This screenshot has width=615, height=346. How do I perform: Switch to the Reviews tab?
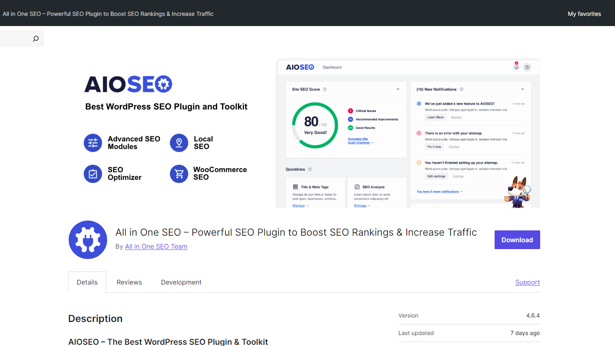pos(129,282)
